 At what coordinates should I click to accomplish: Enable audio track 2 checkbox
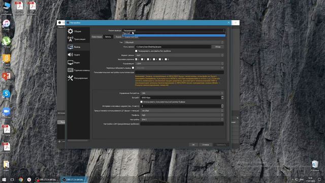tap(142, 59)
